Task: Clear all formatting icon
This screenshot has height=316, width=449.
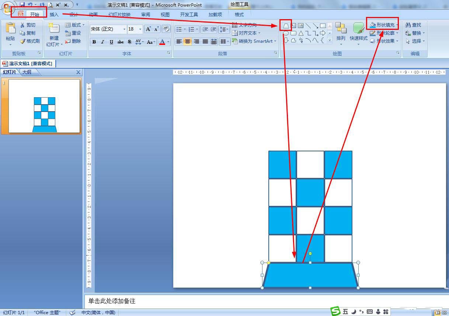Action: tap(166, 29)
